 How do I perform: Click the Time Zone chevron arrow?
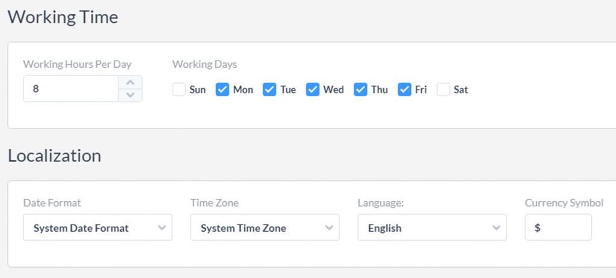(x=328, y=228)
